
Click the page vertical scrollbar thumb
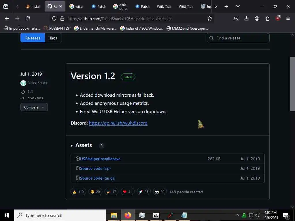click(292, 84)
